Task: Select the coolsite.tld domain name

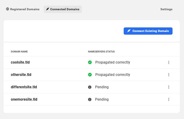Action: click(20, 62)
